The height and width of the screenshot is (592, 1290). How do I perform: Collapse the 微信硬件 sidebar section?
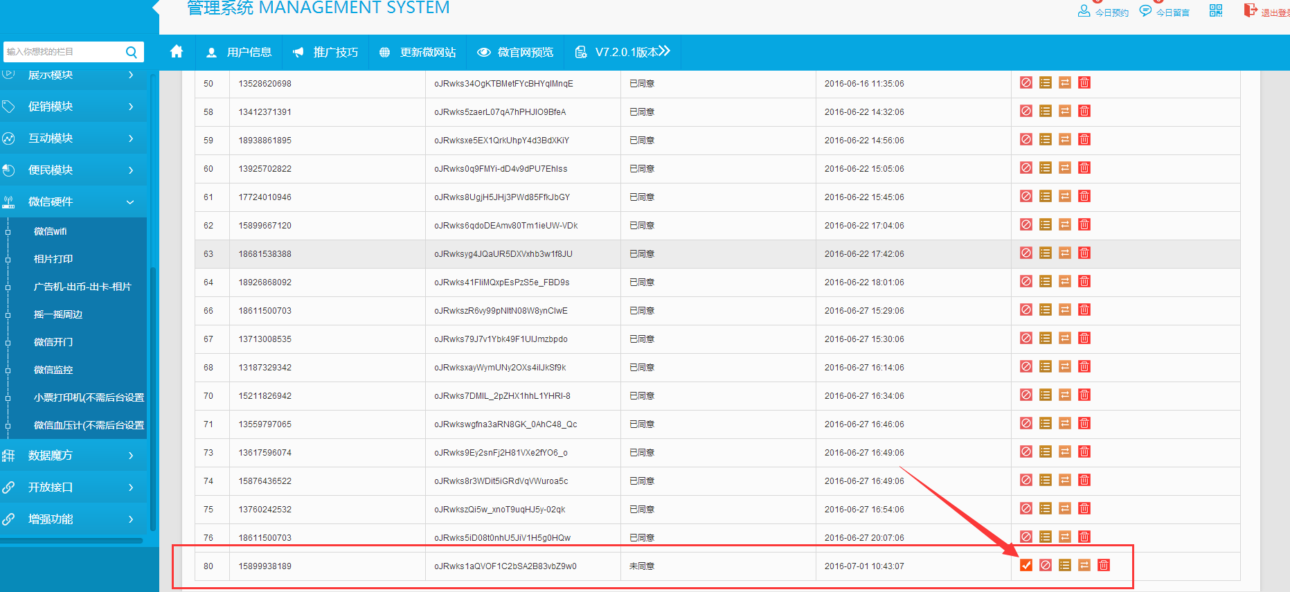click(x=73, y=202)
